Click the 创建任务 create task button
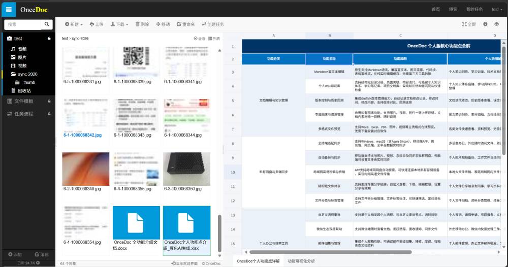This screenshot has width=508, height=267. click(213, 24)
